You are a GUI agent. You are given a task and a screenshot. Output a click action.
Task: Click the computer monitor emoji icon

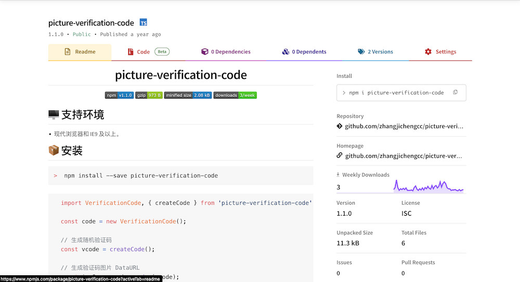54,115
